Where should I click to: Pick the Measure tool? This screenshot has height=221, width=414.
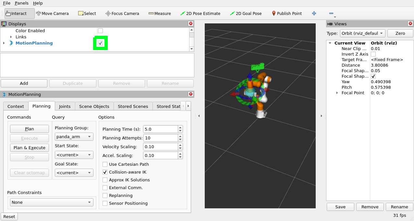coord(160,13)
